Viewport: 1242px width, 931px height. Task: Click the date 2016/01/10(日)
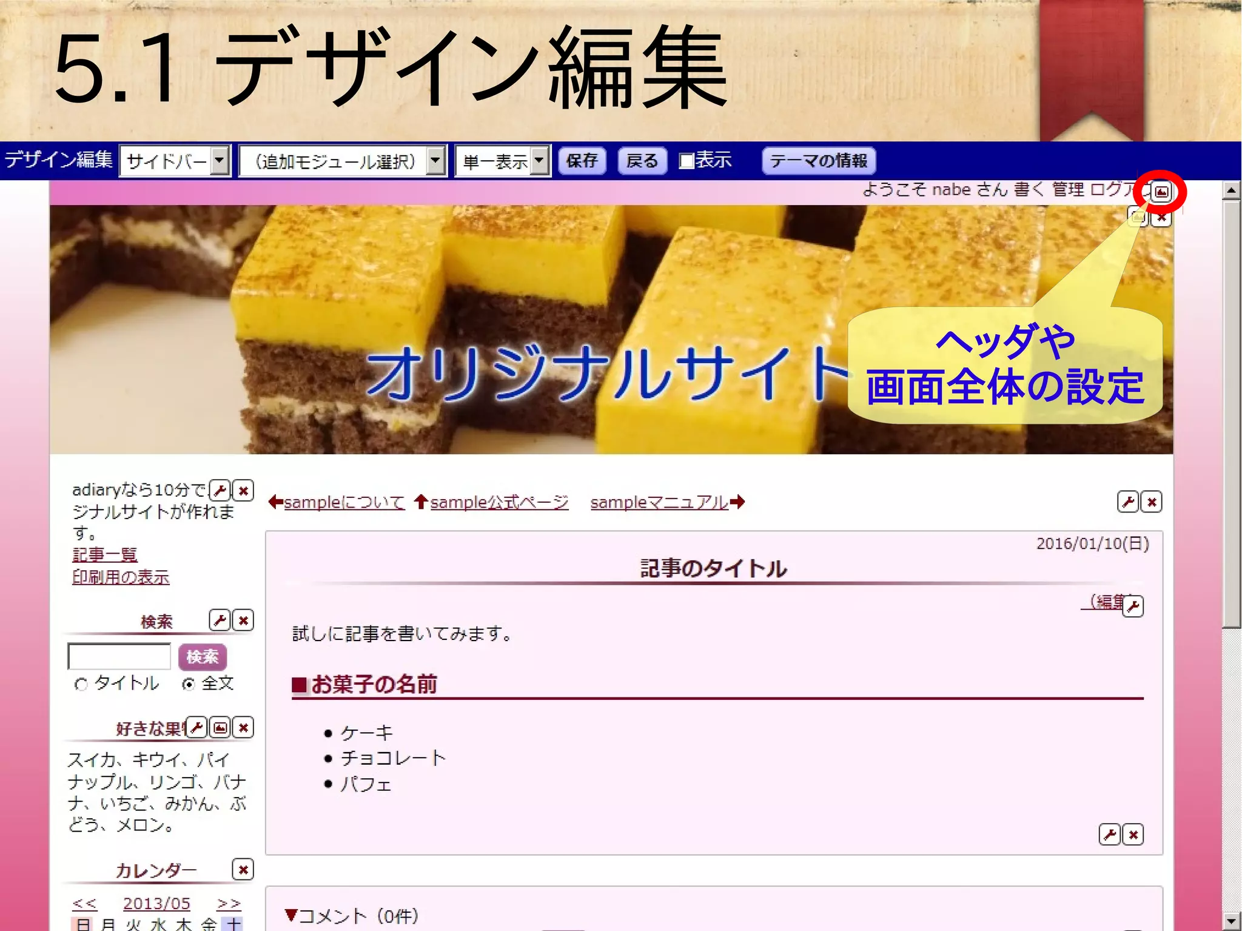pyautogui.click(x=1093, y=543)
